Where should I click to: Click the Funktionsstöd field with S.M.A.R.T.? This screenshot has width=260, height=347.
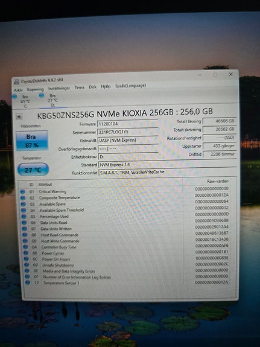pos(168,172)
